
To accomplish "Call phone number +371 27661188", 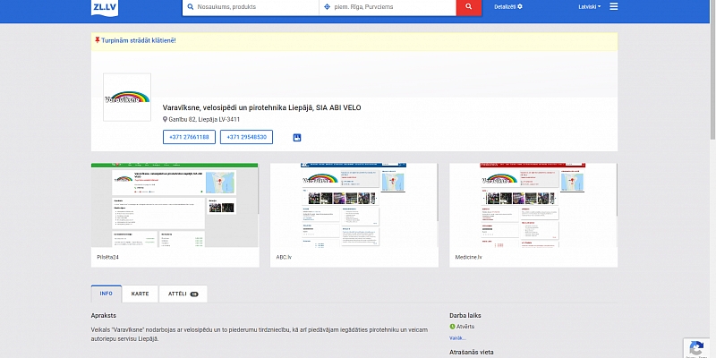I will click(x=189, y=137).
